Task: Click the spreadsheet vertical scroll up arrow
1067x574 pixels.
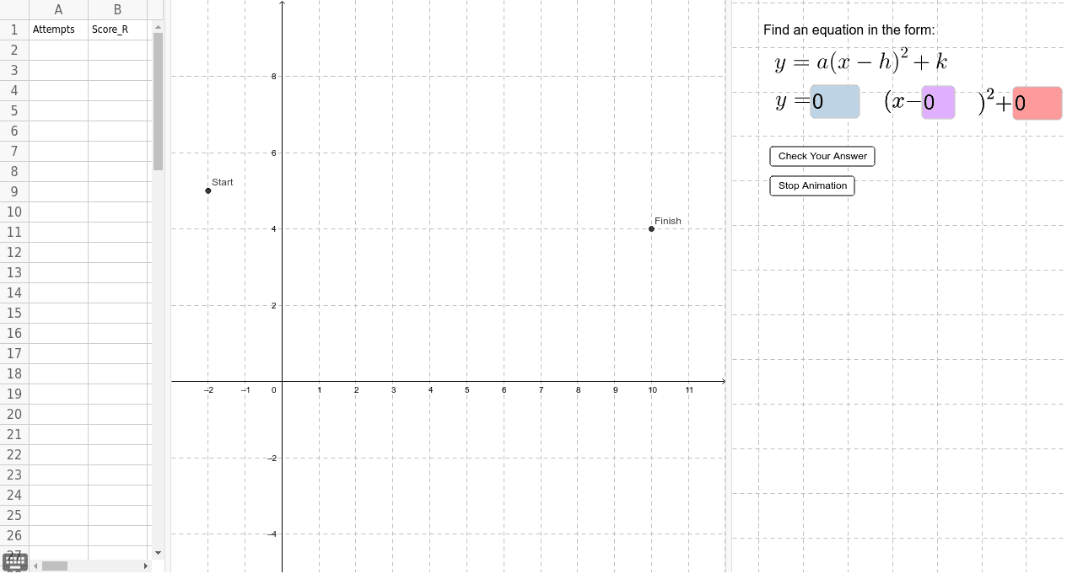Action: (x=158, y=28)
